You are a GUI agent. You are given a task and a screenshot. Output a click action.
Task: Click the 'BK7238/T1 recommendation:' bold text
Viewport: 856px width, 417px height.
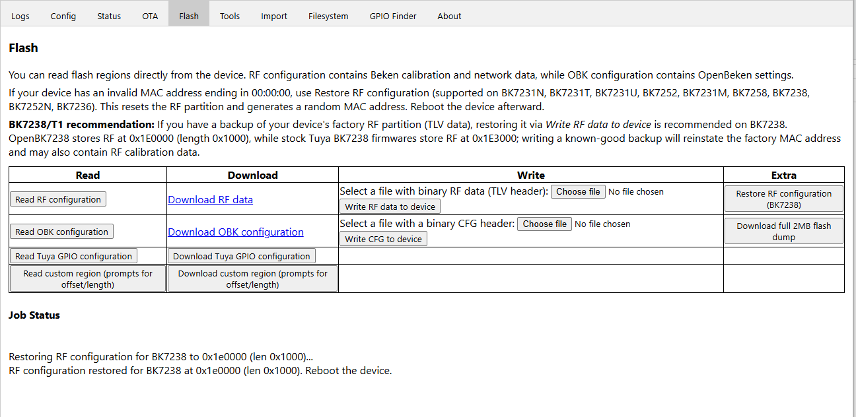[82, 124]
